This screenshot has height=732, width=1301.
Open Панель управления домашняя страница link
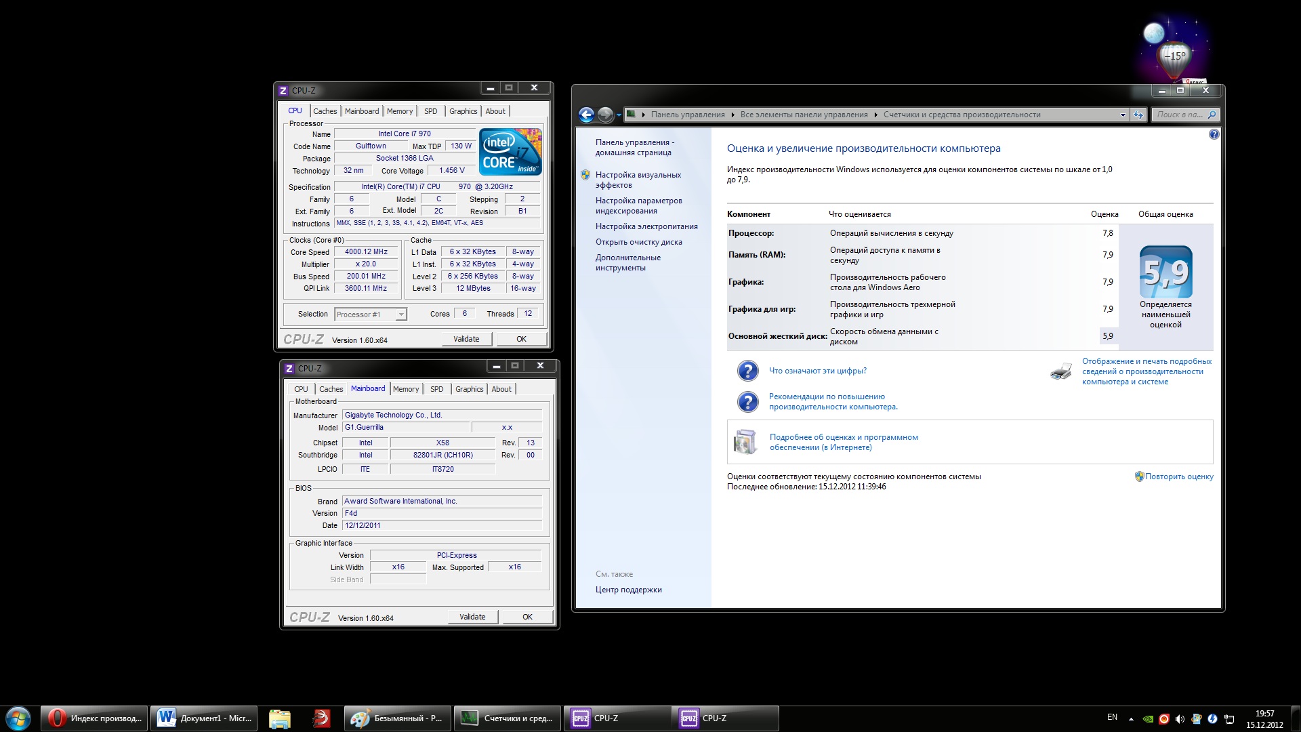(x=635, y=148)
